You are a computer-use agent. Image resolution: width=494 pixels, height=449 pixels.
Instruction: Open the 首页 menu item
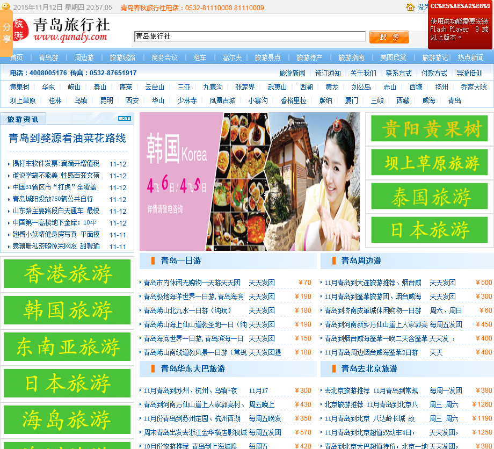pyautogui.click(x=17, y=57)
